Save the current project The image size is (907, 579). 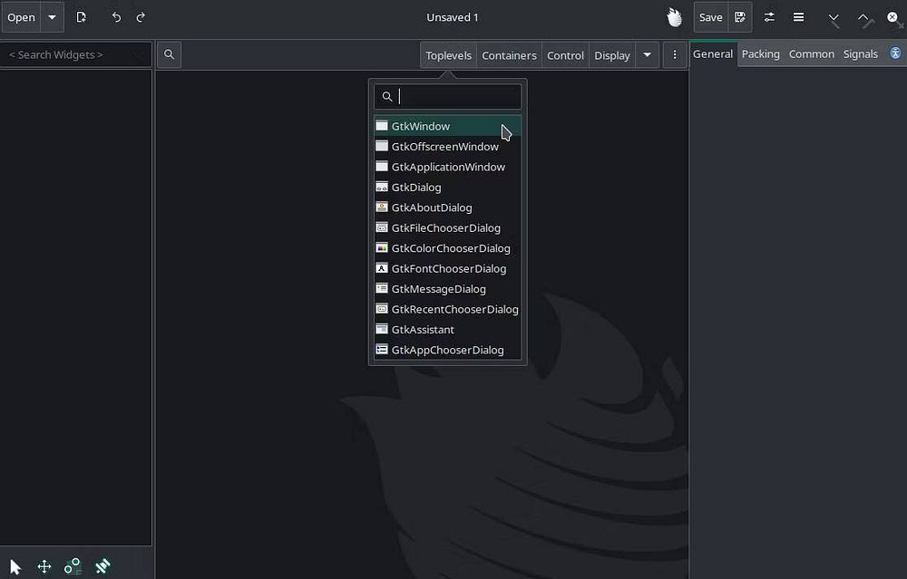(710, 17)
